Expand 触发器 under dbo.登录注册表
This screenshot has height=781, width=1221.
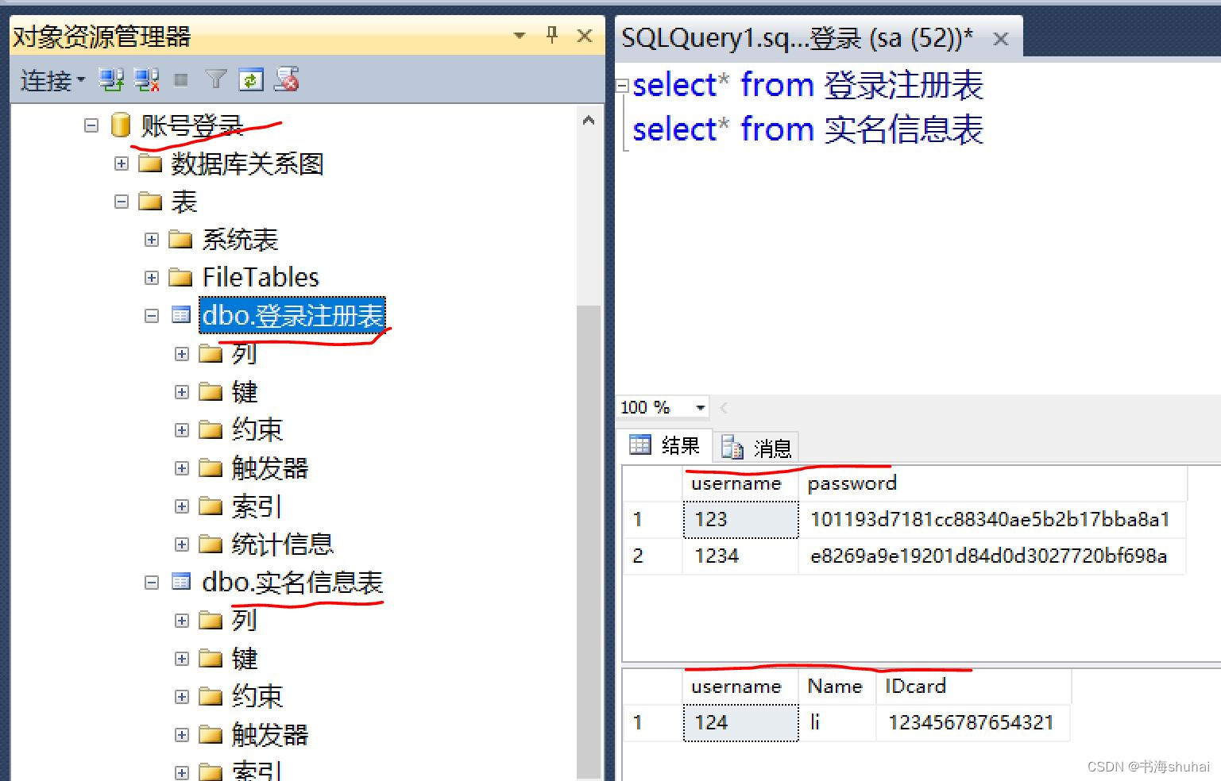pyautogui.click(x=182, y=468)
